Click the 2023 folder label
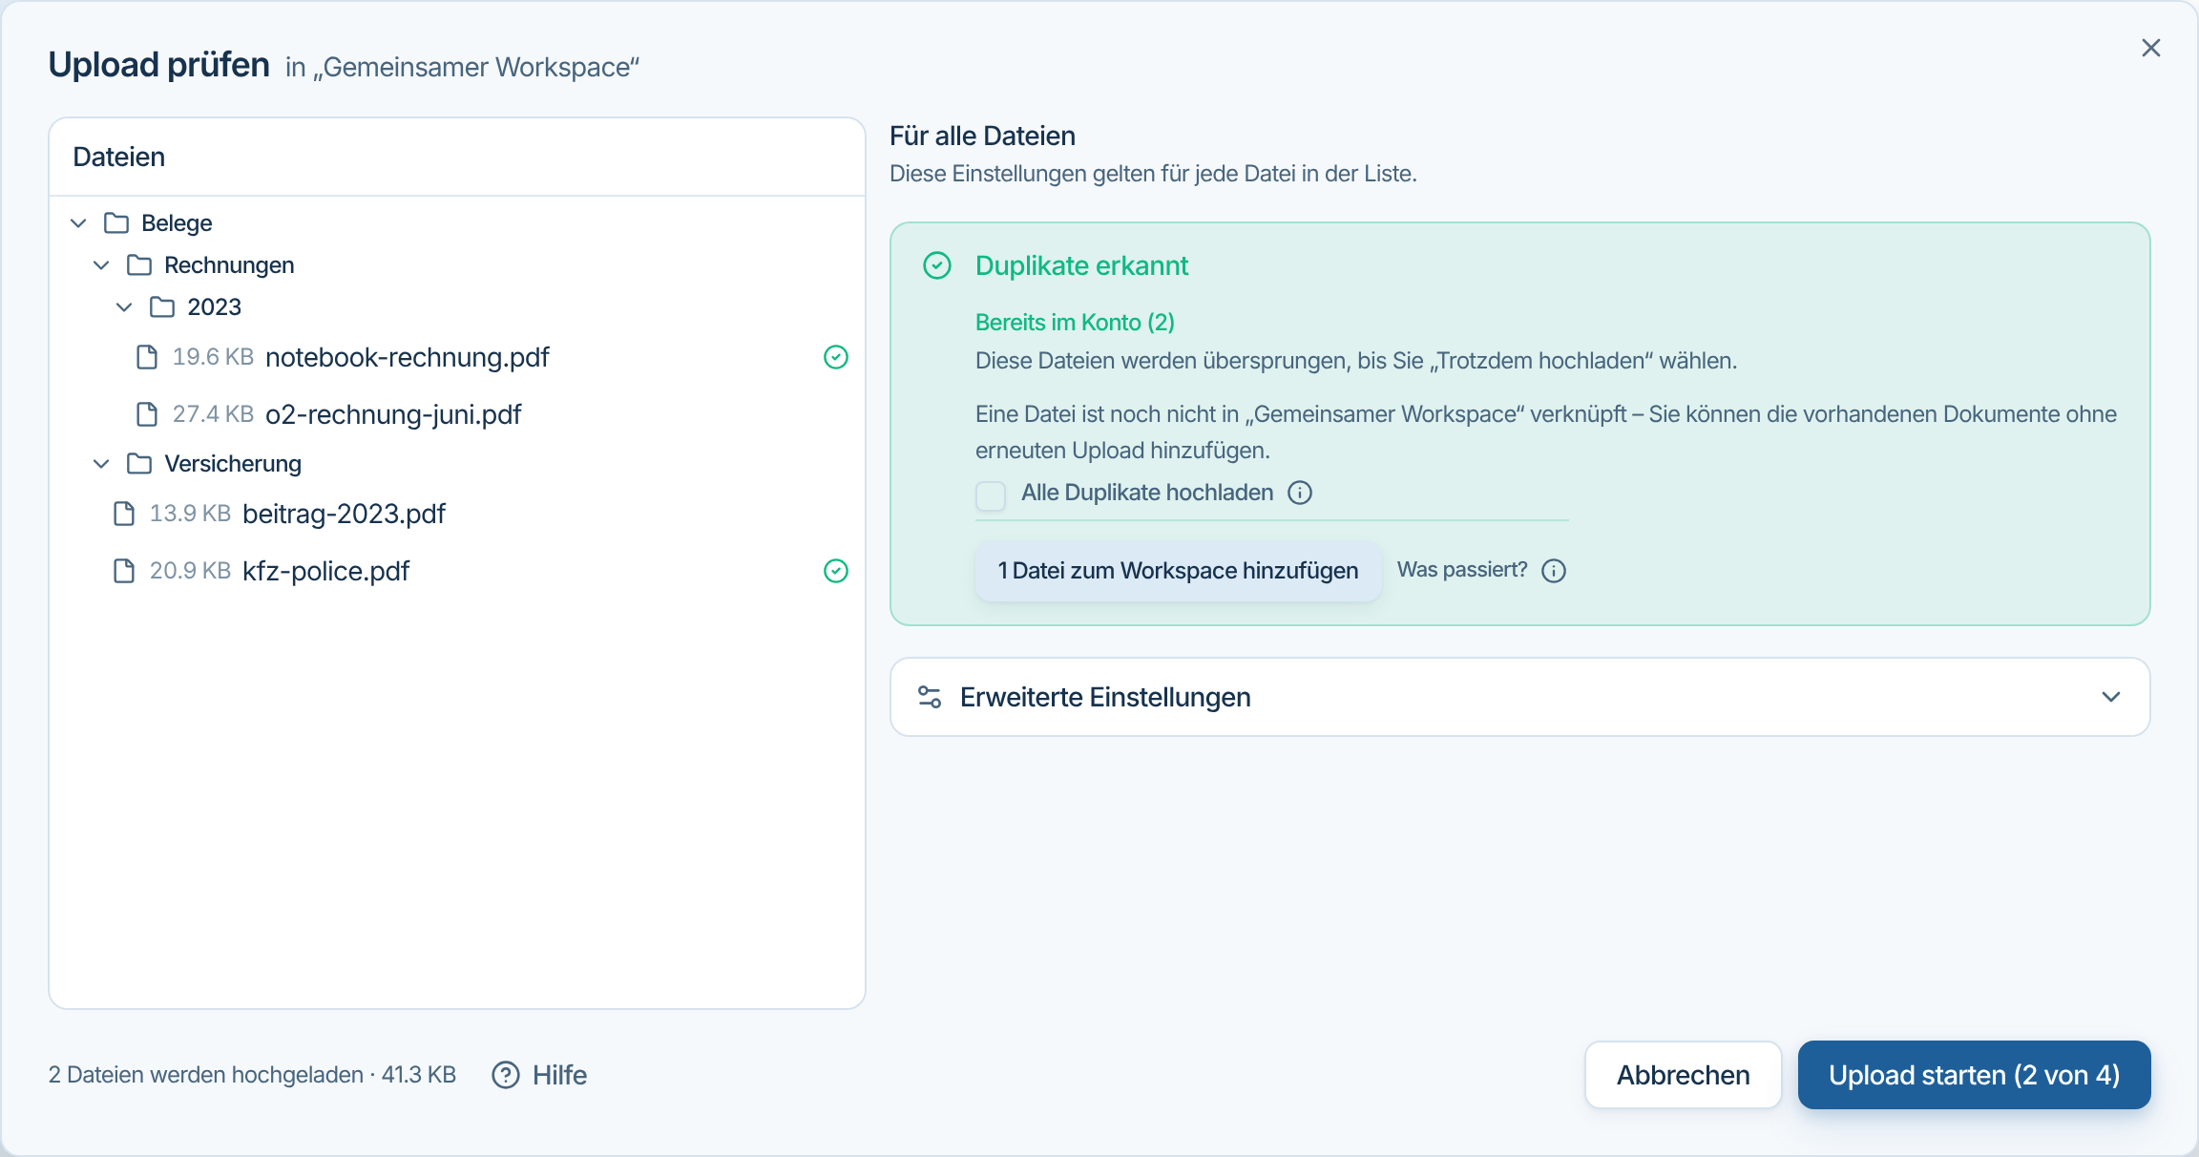 pyautogui.click(x=214, y=307)
